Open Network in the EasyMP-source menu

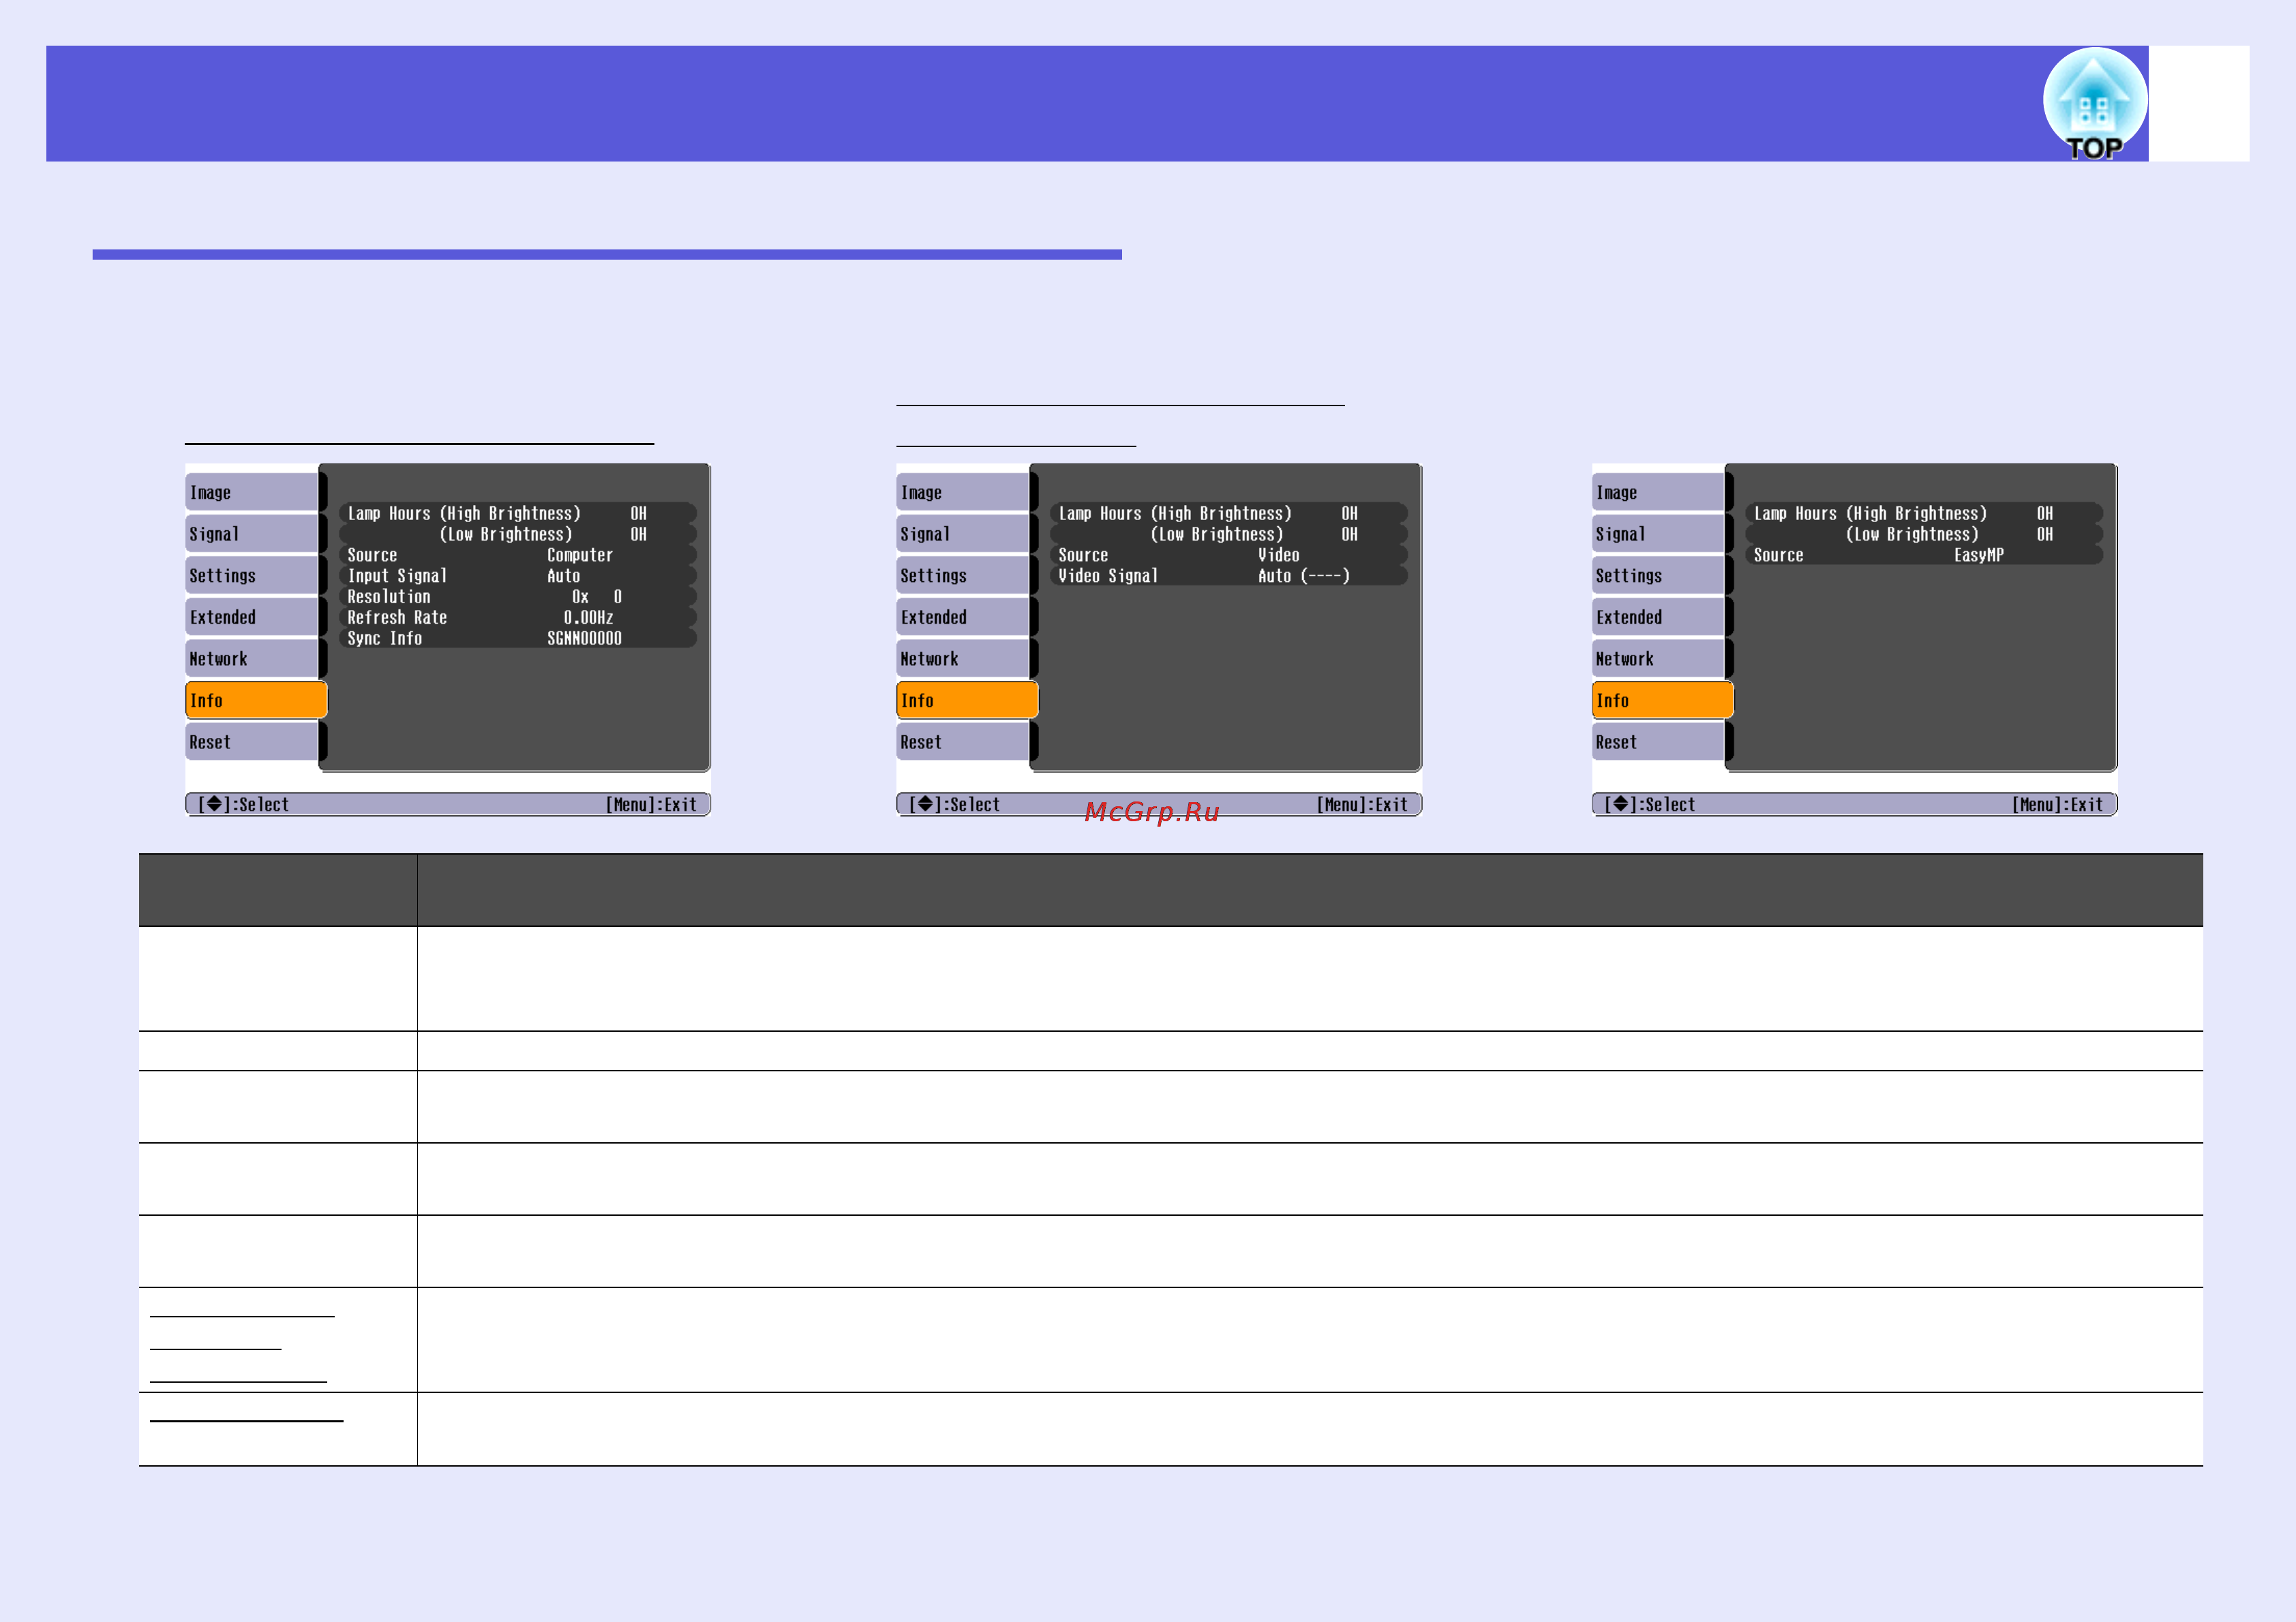[1658, 659]
